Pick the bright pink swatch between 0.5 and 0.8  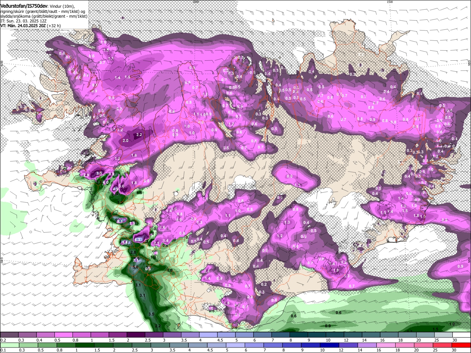[63, 335]
